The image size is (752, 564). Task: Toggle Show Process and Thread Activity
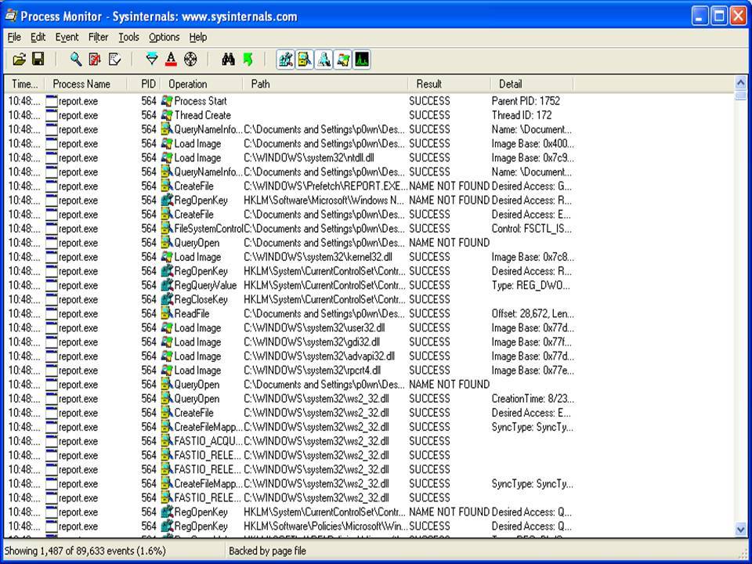pyautogui.click(x=342, y=60)
